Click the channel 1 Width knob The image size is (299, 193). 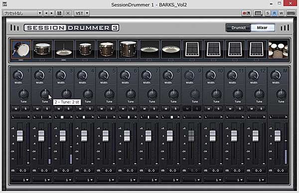tap(18, 76)
